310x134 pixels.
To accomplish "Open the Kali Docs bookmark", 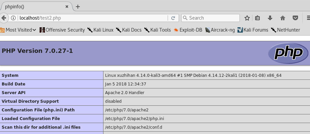I will tap(129, 30).
